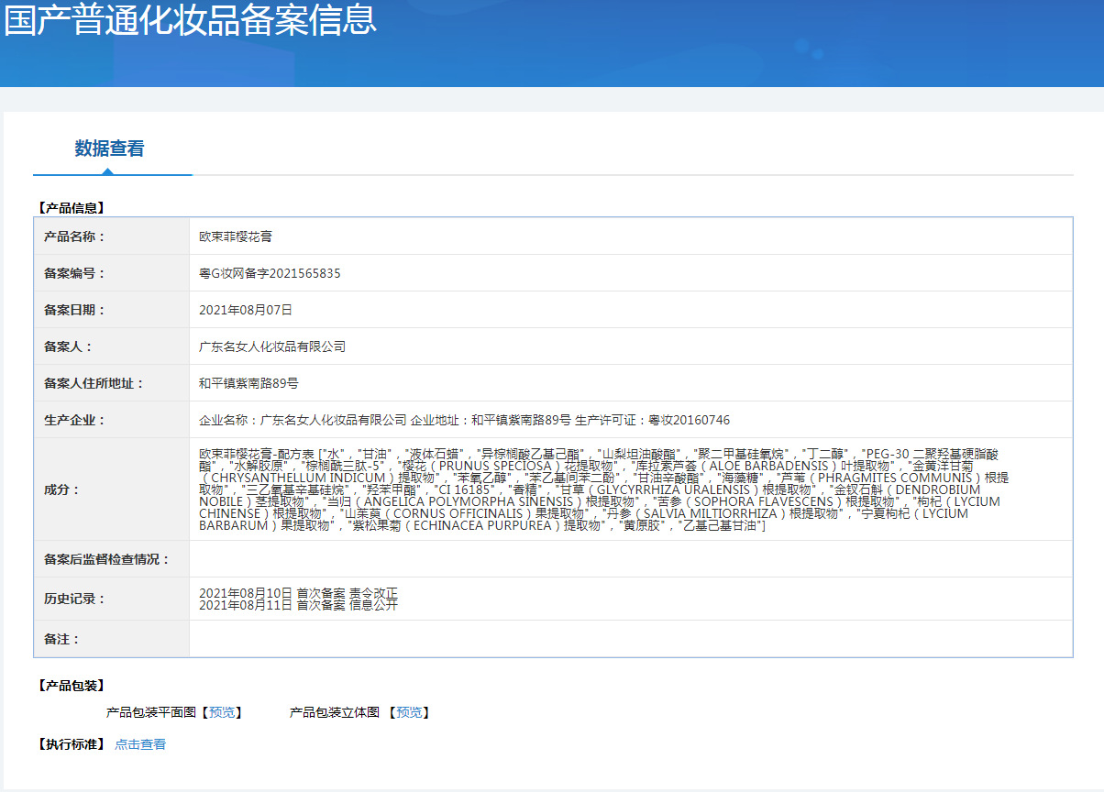Screen dimensions: 1104x792
Task: Click the 备案日期 row label
Action: click(75, 310)
